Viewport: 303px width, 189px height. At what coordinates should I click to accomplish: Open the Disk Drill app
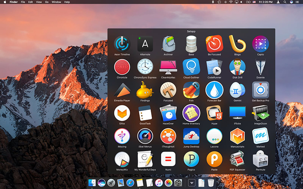pos(237,67)
